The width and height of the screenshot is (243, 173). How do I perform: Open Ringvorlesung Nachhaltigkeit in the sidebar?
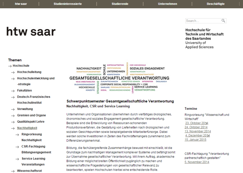32,137
